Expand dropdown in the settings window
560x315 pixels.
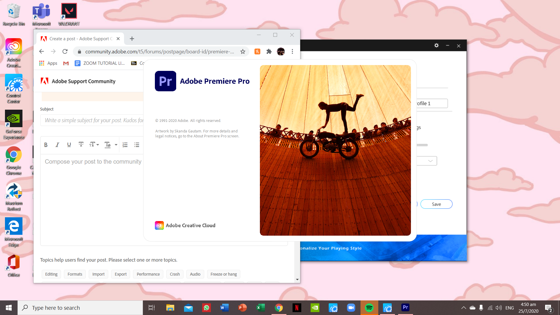coord(430,161)
